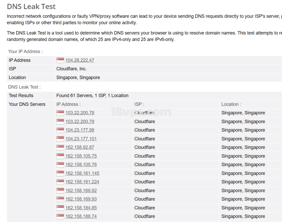Image resolution: width=282 pixels, height=222 pixels.
Task: Visit the 162.158.105.75 address link
Action: pyautogui.click(x=81, y=156)
